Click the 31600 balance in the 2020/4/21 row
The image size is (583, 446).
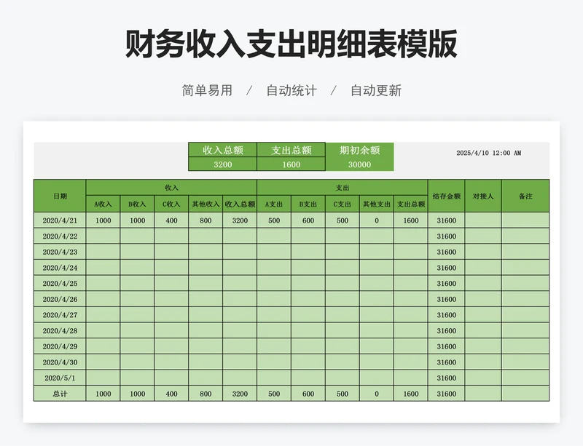[x=446, y=220]
